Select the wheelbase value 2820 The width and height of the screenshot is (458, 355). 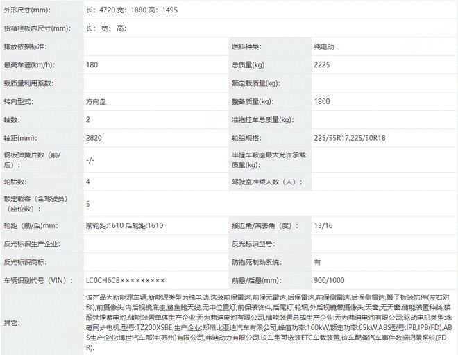[x=94, y=138]
